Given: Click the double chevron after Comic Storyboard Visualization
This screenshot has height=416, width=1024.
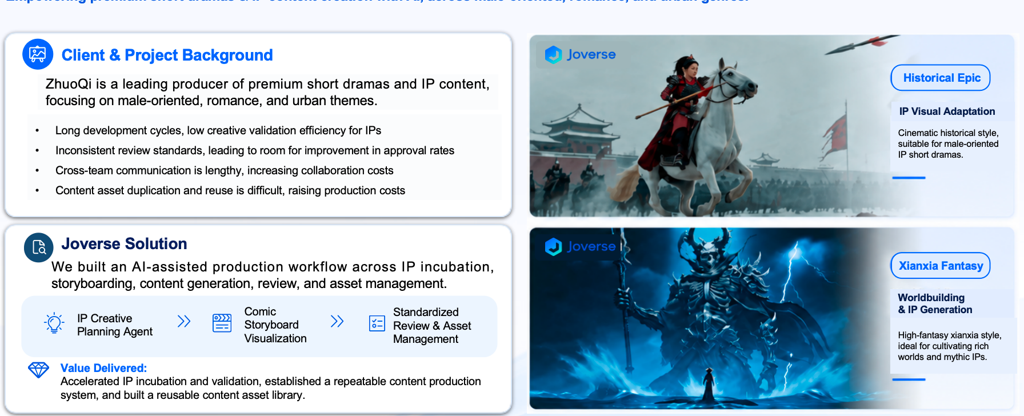Looking at the screenshot, I should click(x=337, y=321).
